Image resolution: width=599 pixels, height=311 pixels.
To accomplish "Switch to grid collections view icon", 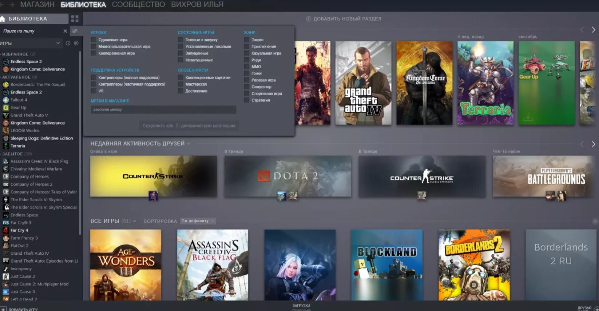I will (x=75, y=19).
